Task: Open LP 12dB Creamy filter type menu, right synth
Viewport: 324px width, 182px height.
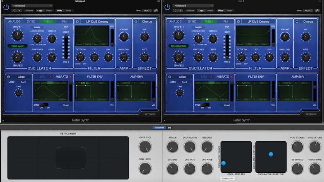Action: [258, 21]
